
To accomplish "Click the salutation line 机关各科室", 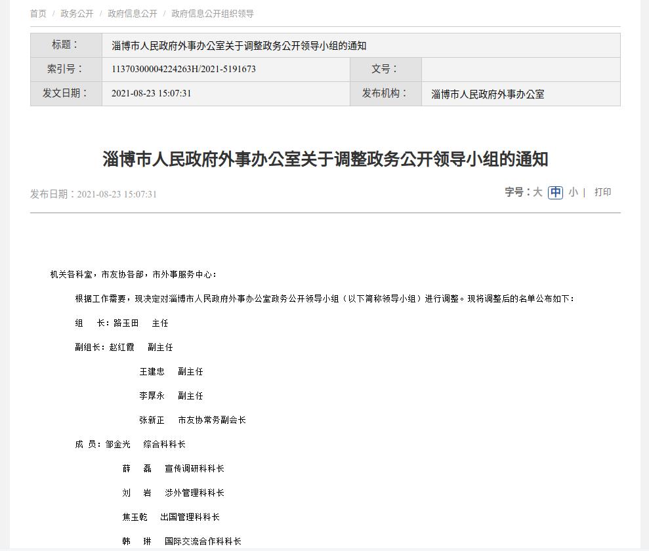I will (133, 274).
